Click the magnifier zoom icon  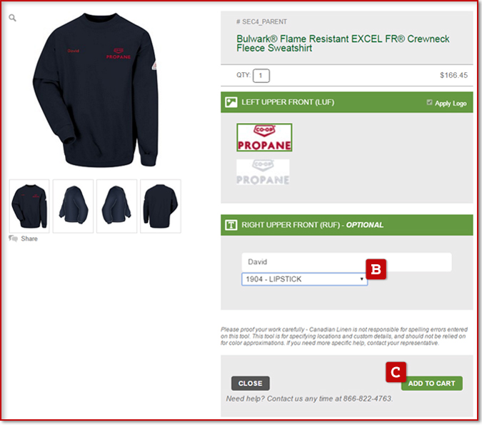tap(12, 18)
